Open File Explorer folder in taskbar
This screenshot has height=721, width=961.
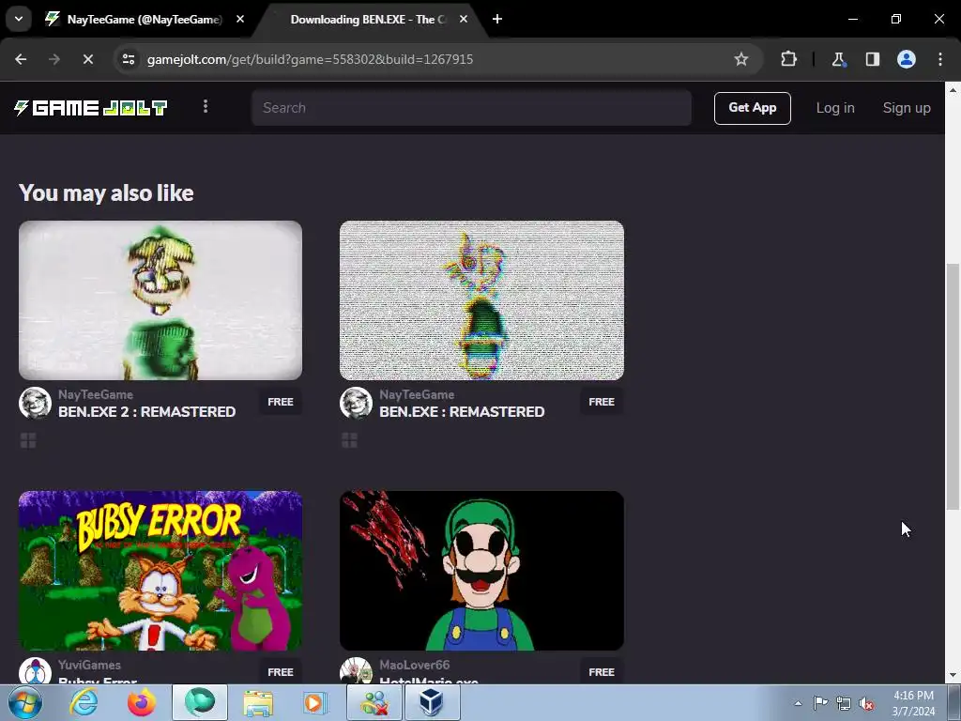258,702
